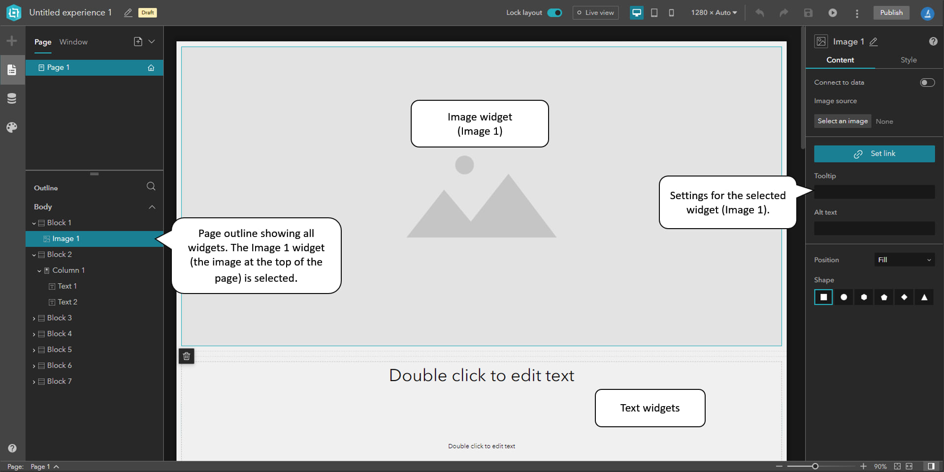Open the Data panel database icon
The image size is (944, 472).
pos(12,98)
